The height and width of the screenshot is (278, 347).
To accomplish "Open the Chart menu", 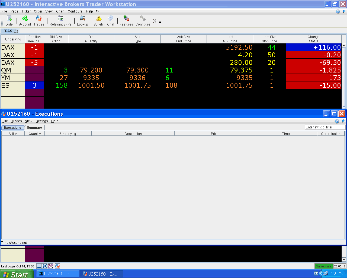I will (60, 11).
